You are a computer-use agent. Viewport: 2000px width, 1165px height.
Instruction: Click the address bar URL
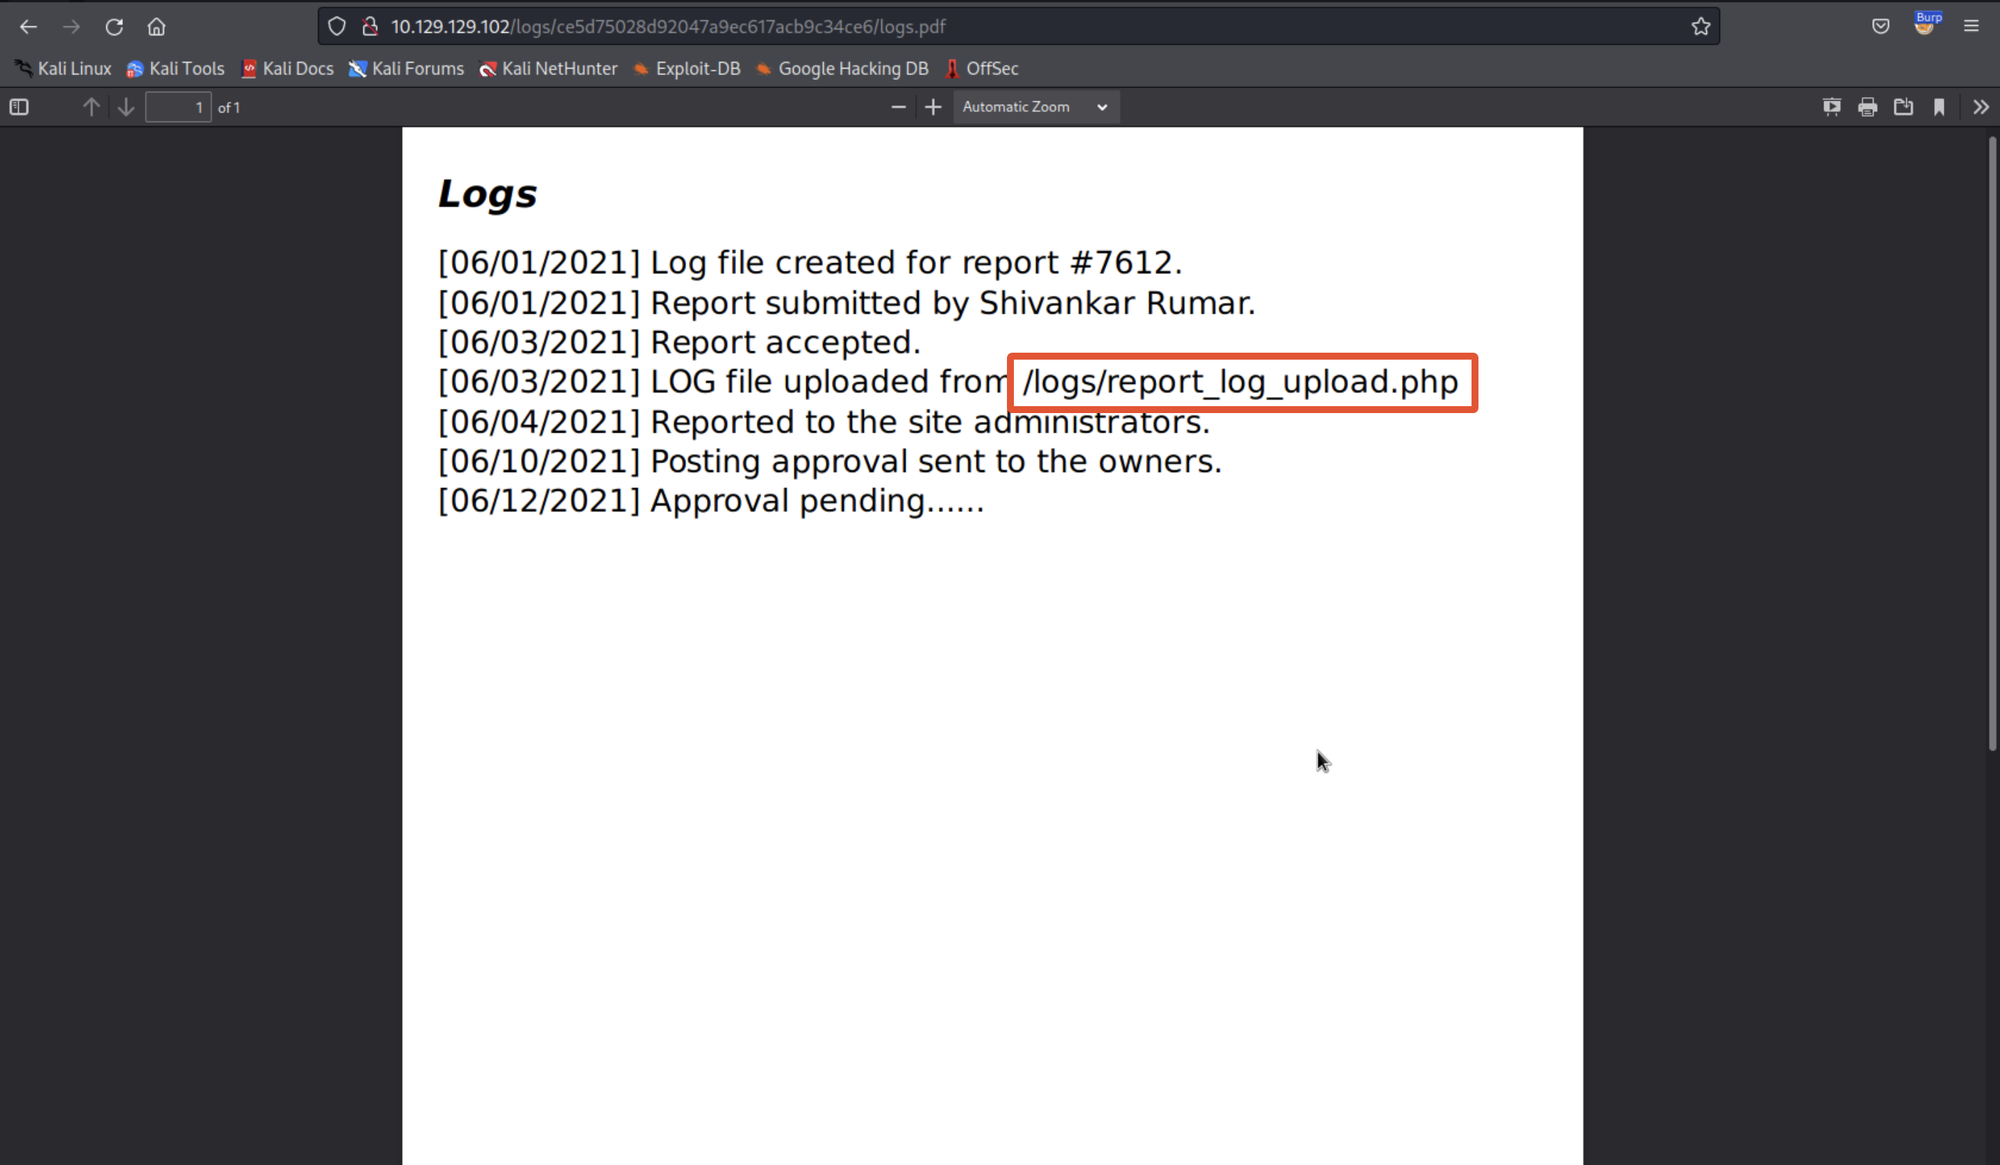(x=667, y=26)
